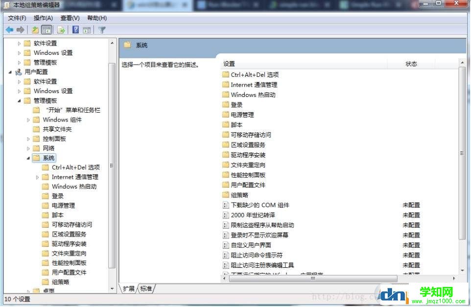Expand the 网络 tree node
The height and width of the screenshot is (307, 471).
pyautogui.click(x=28, y=148)
